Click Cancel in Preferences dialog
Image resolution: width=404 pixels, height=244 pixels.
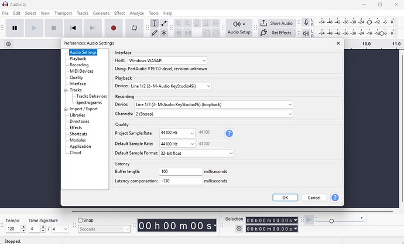pyautogui.click(x=314, y=198)
